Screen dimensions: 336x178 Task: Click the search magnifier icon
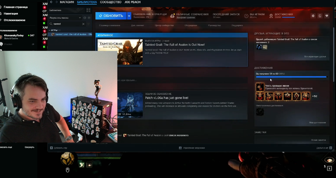point(51,24)
